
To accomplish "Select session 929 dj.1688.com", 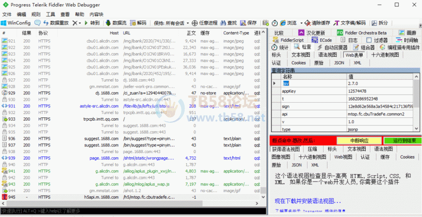I will (131, 93).
